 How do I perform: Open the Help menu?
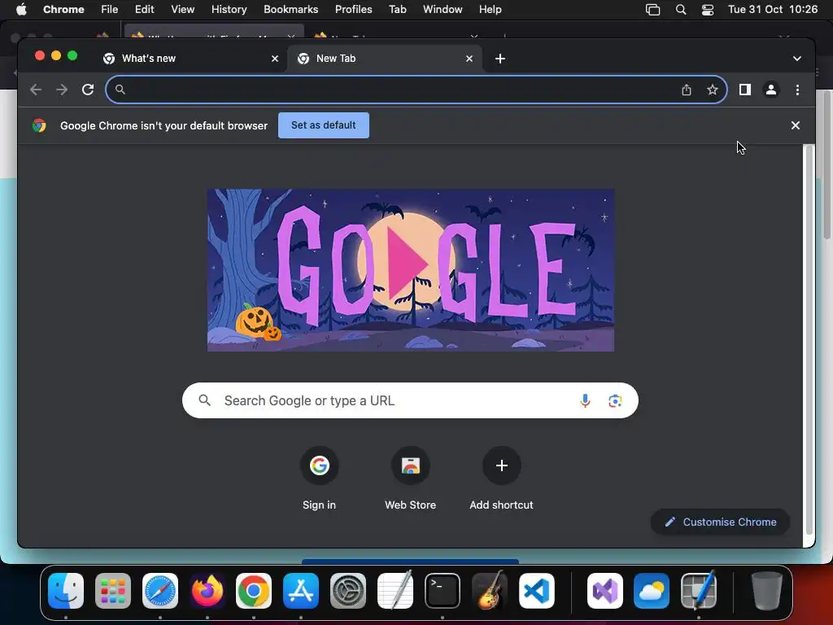click(x=491, y=10)
